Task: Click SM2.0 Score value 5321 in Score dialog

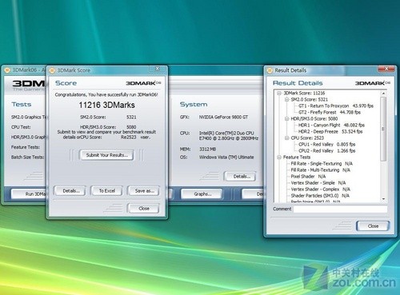Action: [x=131, y=117]
